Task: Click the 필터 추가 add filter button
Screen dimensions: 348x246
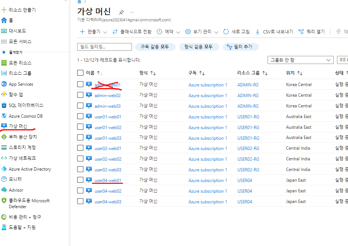Action: (240, 47)
